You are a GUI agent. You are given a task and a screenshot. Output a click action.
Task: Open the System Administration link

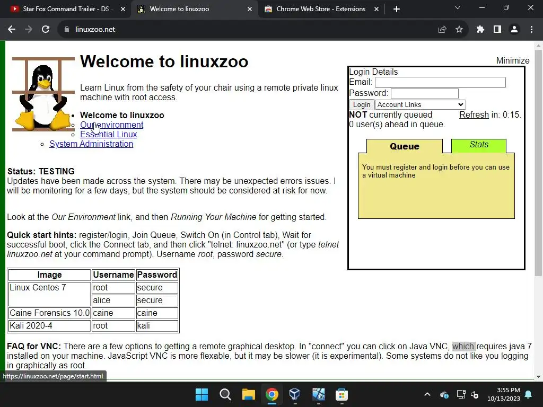click(91, 144)
